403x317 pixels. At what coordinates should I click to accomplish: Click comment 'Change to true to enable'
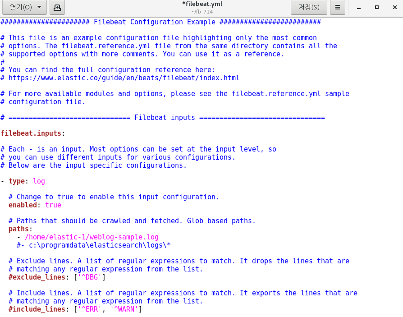pyautogui.click(x=114, y=197)
